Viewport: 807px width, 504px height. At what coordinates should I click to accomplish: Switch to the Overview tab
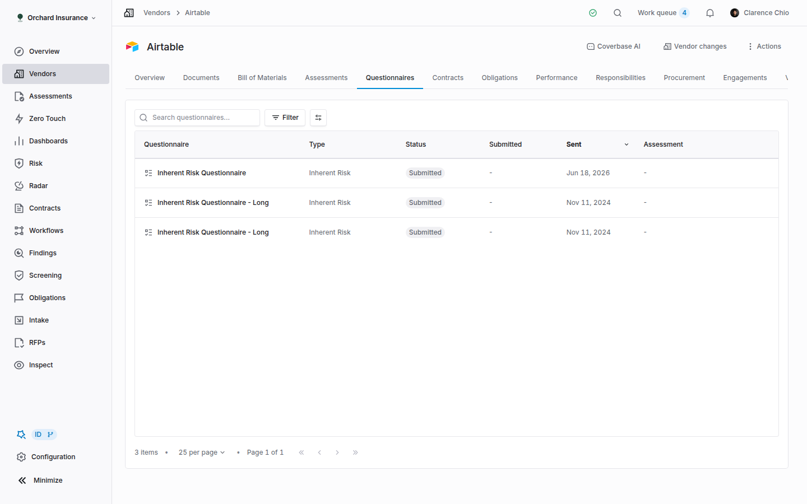[150, 78]
